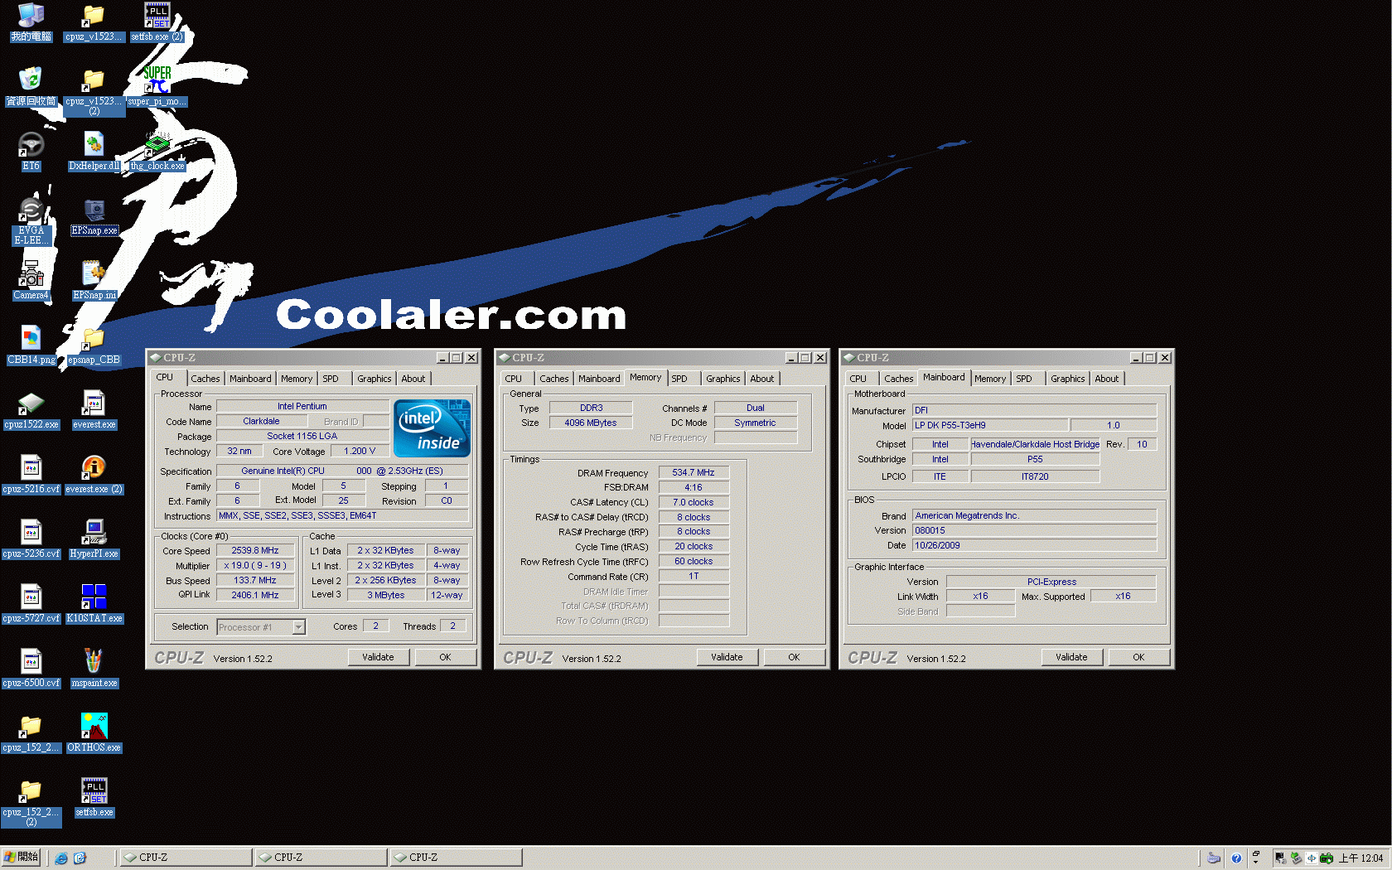Click OK in the Memory tab window

coord(794,657)
